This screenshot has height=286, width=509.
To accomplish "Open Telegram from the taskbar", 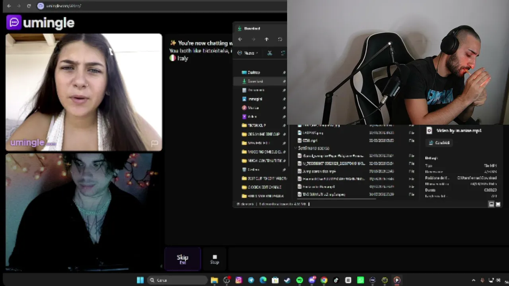I will [251, 280].
